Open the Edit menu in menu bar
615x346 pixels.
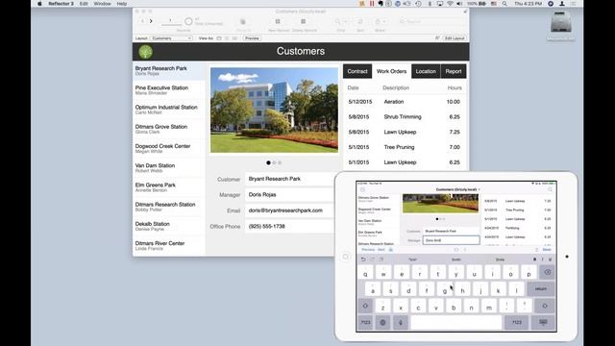[x=84, y=4]
